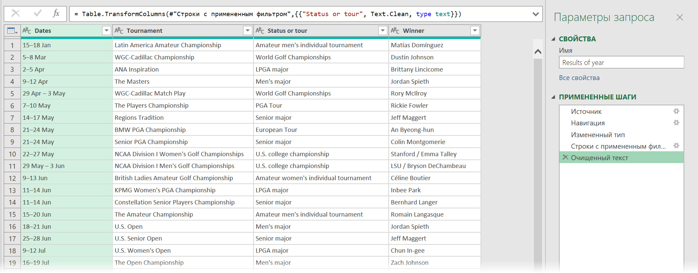The width and height of the screenshot is (698, 273).
Task: Open Dates column filter dropdown
Action: [106, 31]
